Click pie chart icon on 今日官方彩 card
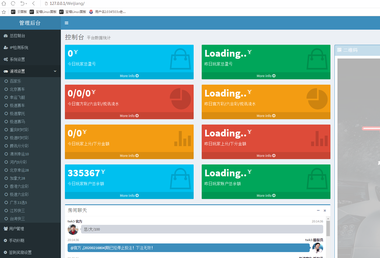380x258 pixels. click(180, 99)
